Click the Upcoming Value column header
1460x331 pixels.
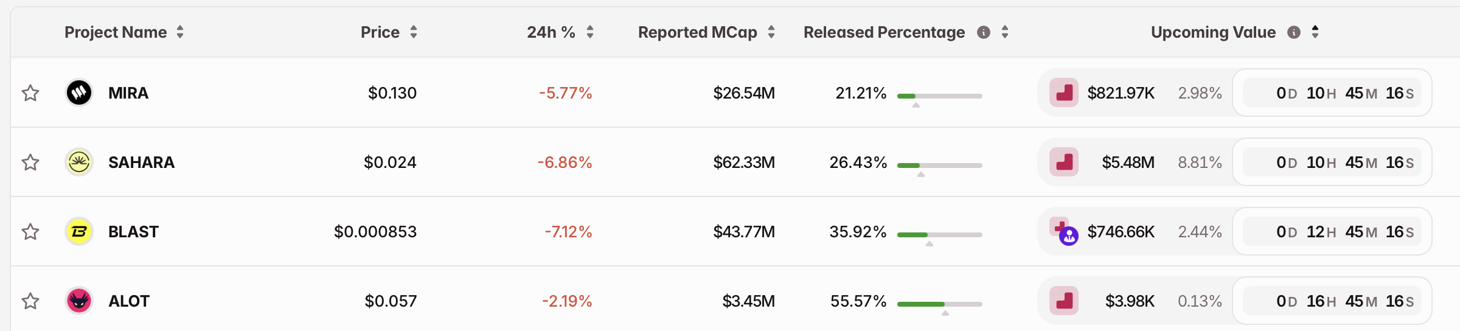pos(1213,32)
